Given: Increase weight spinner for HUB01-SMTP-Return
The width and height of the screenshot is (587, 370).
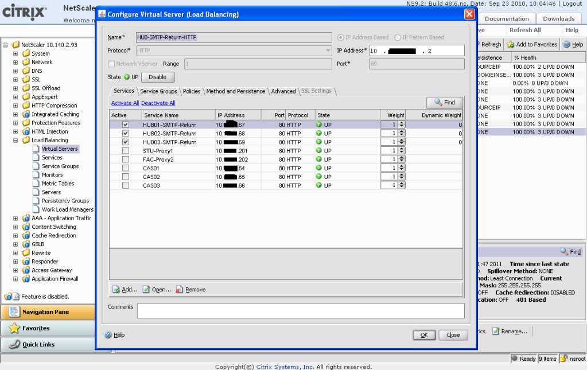Looking at the screenshot, I should click(x=401, y=123).
